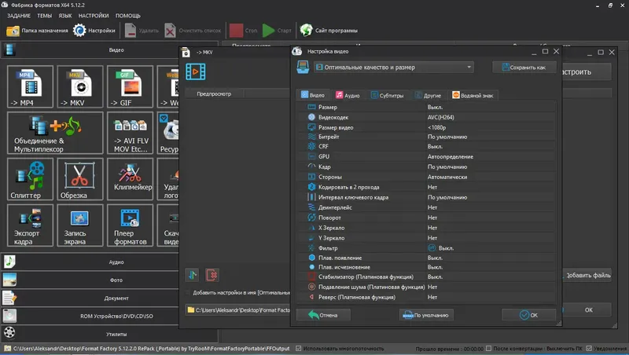Open Сайт программы from the toolbar
This screenshot has height=355, width=629.
coord(329,31)
